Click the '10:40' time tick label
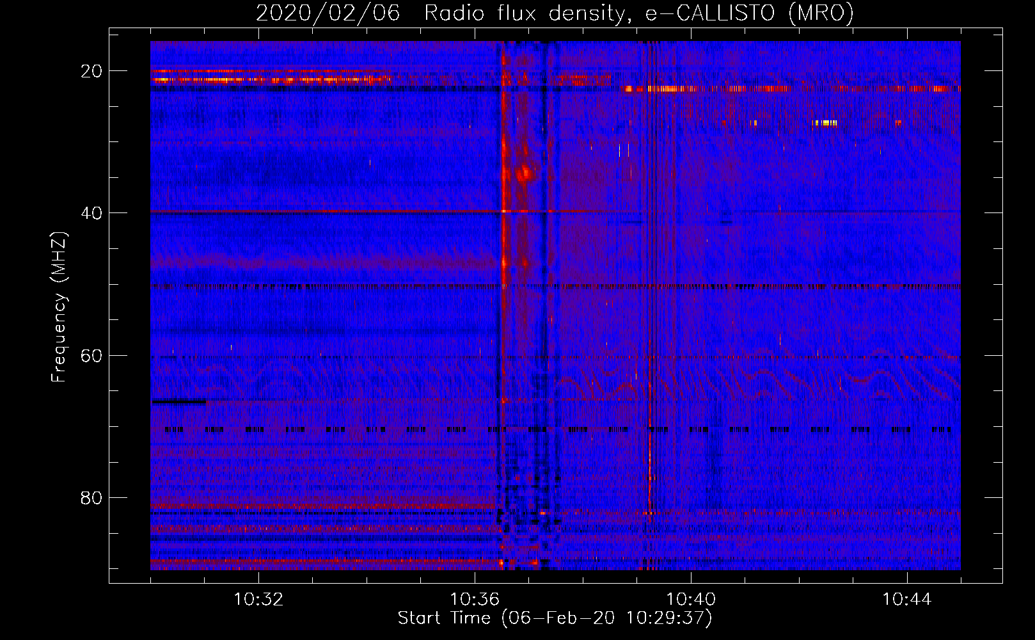Image resolution: width=1035 pixels, height=640 pixels. pos(691,600)
